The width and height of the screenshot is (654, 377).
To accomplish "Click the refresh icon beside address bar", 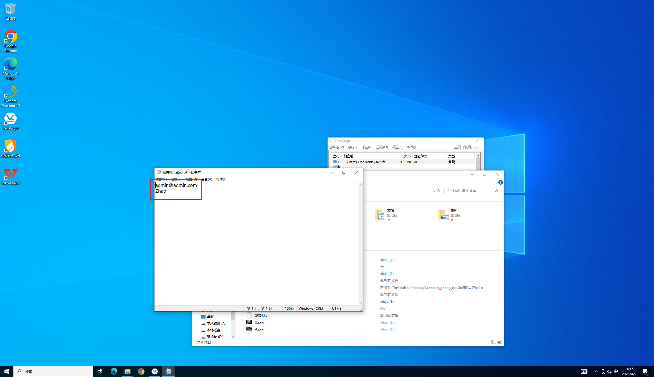I will click(439, 191).
